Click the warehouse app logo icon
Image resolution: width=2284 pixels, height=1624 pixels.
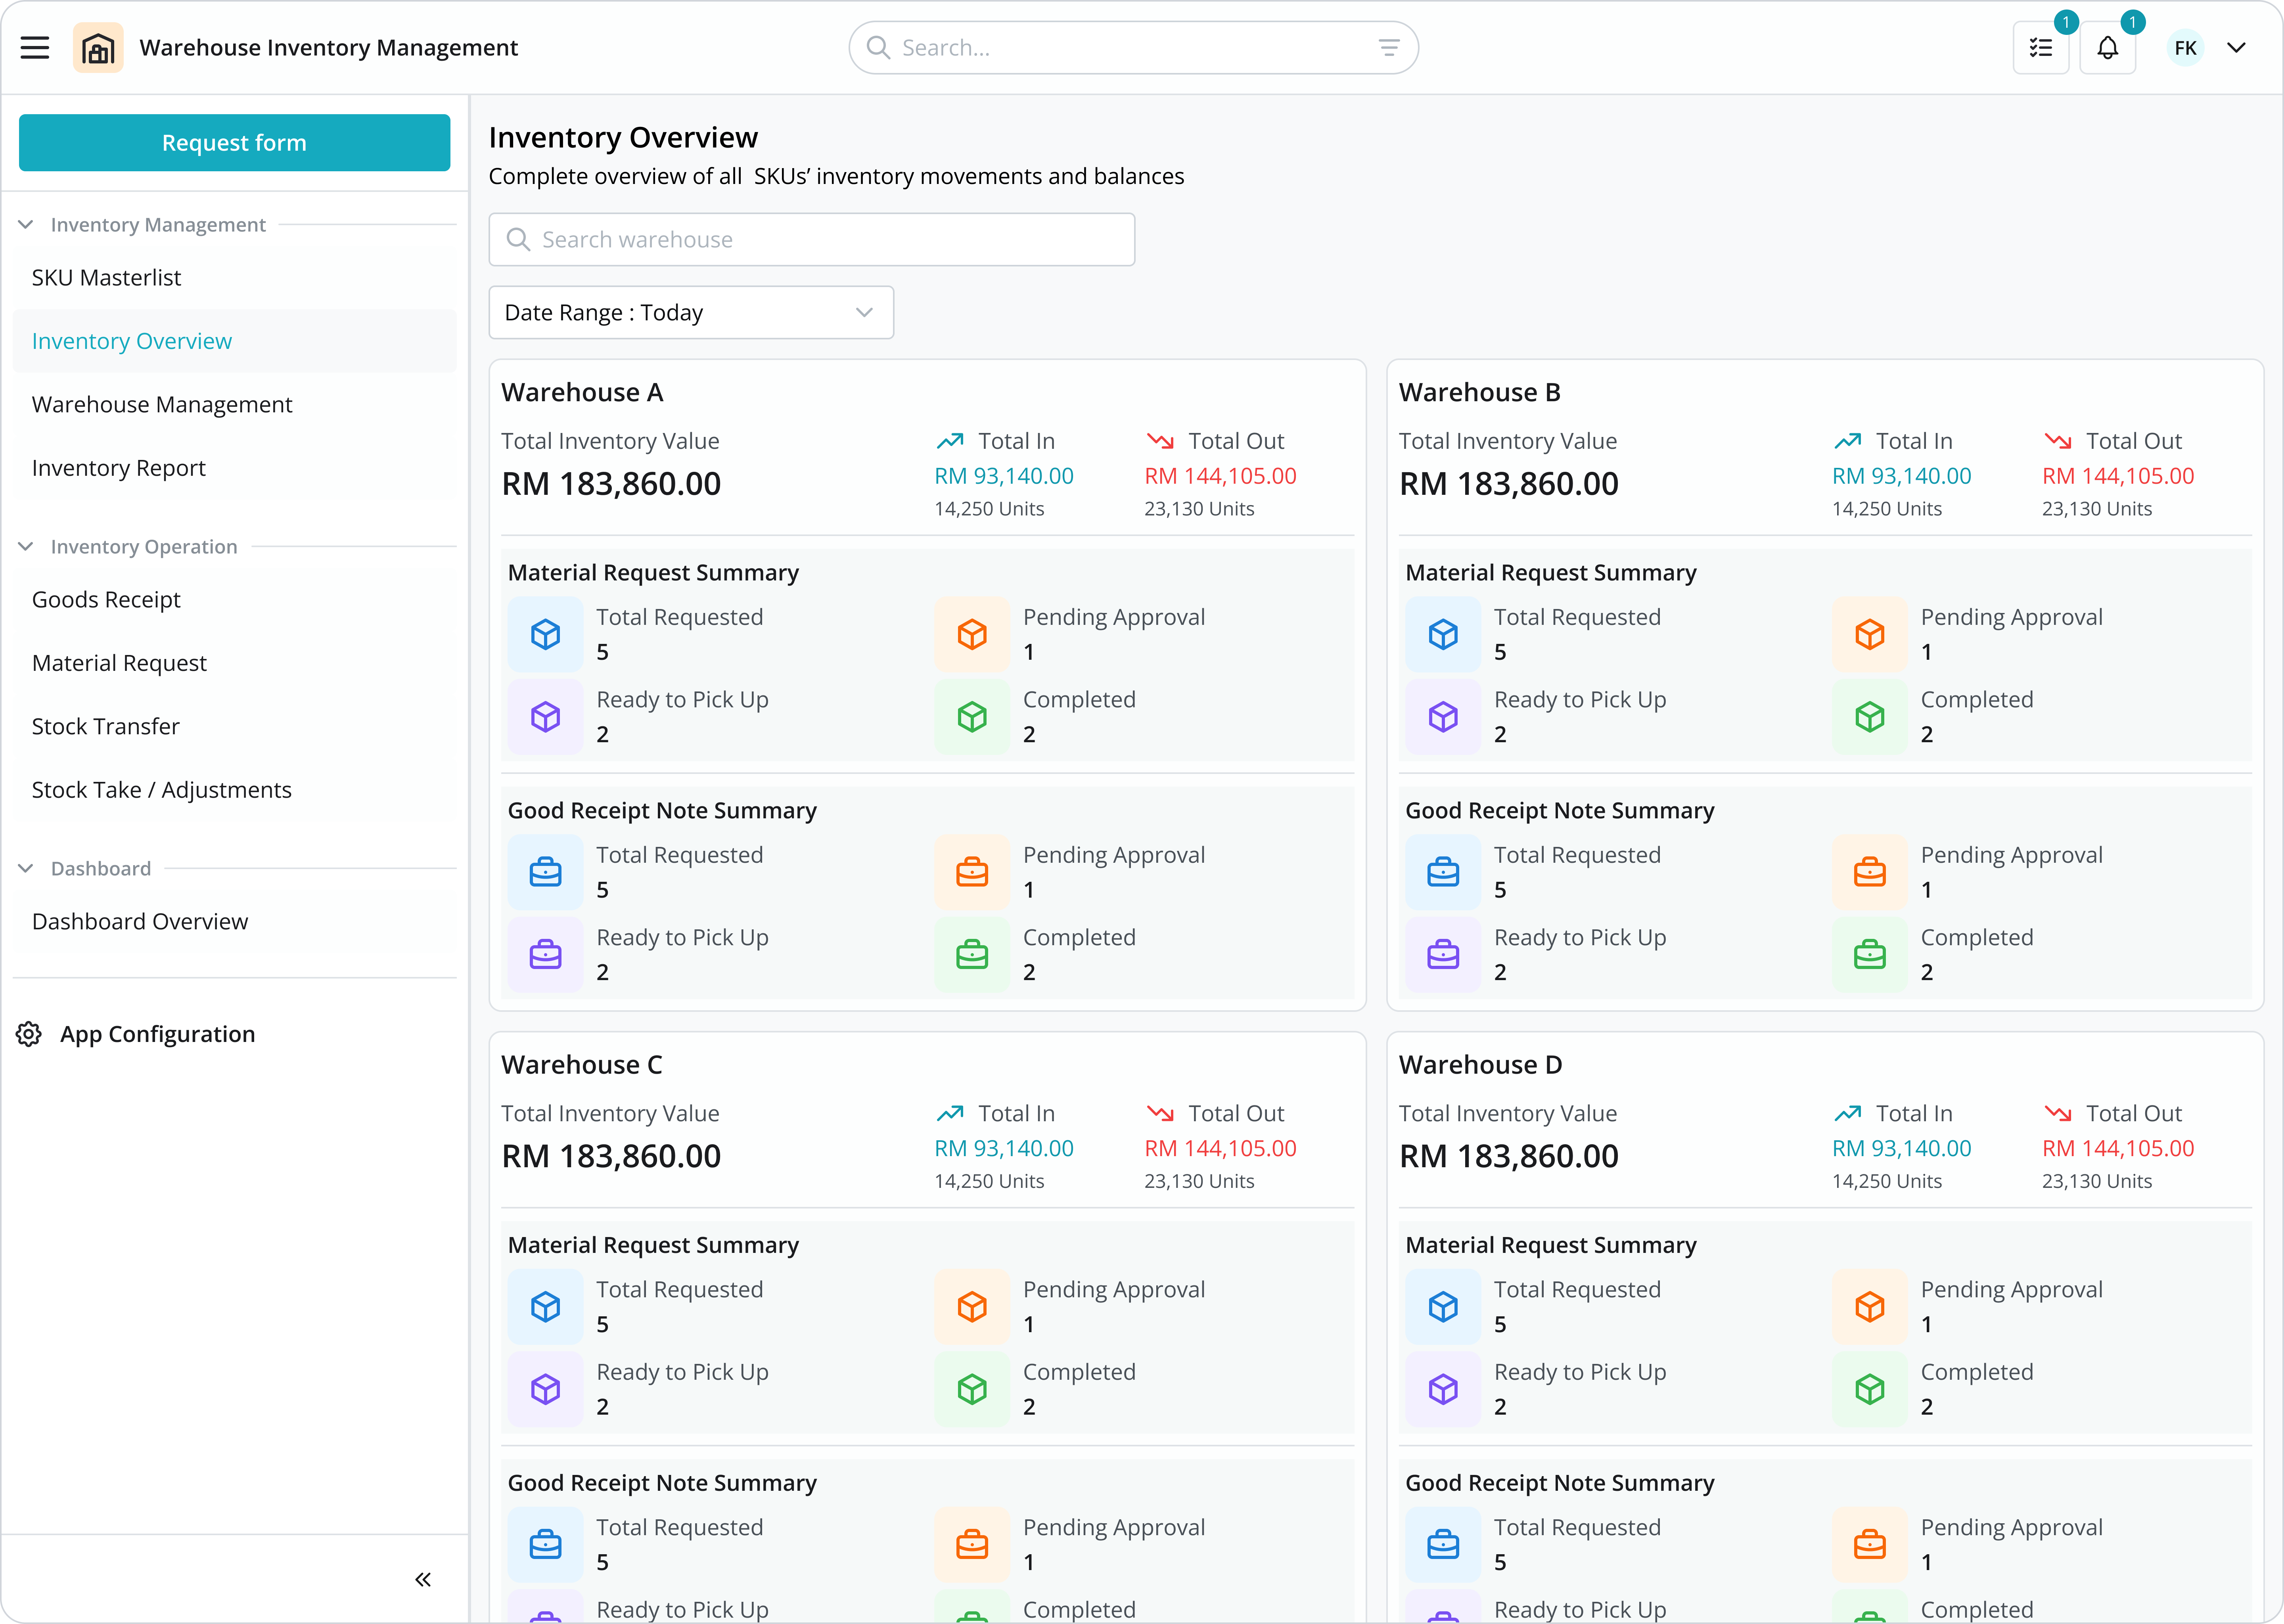[98, 48]
